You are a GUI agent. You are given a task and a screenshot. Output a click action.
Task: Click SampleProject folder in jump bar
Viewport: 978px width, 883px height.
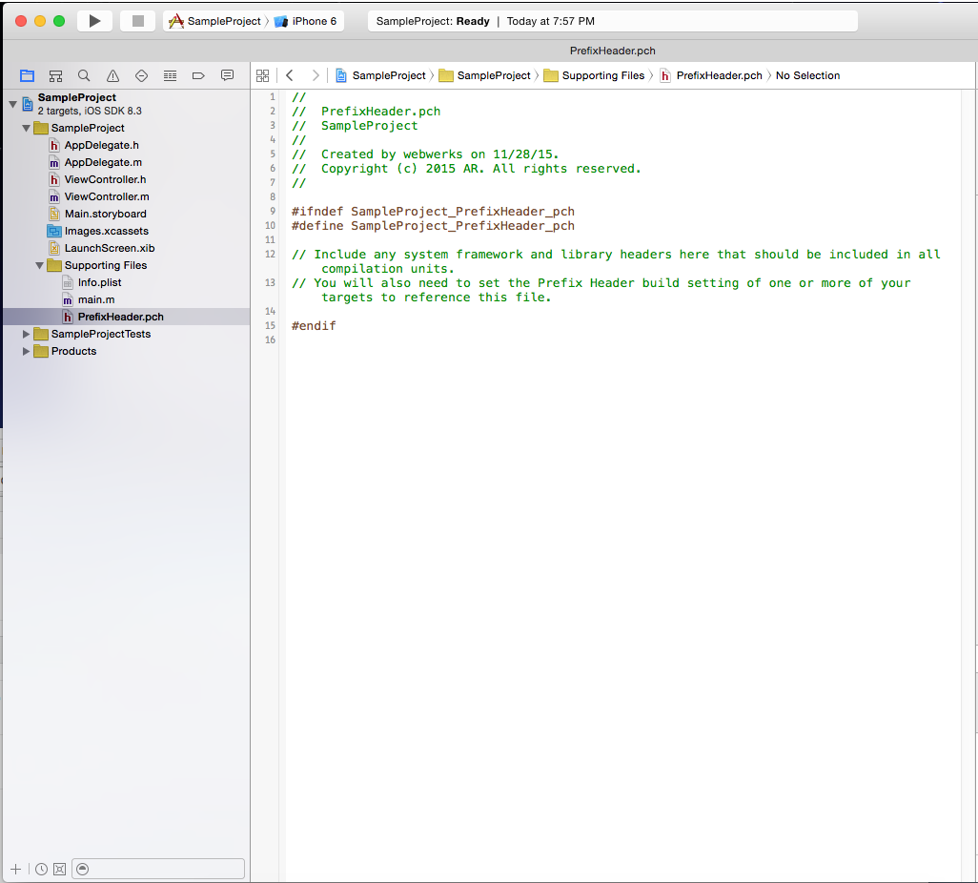pyautogui.click(x=484, y=75)
